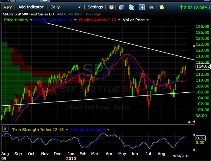The height and width of the screenshot is (161, 211).
Task: Open the Settings menu
Action: click(95, 7)
